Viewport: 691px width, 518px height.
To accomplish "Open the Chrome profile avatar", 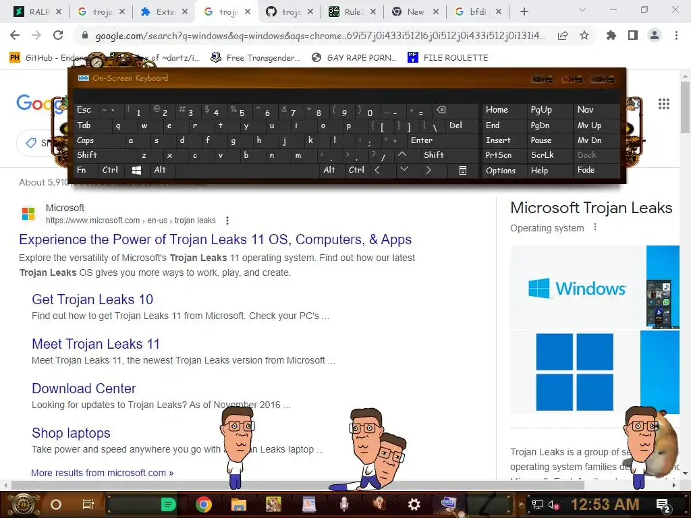I will (655, 35).
